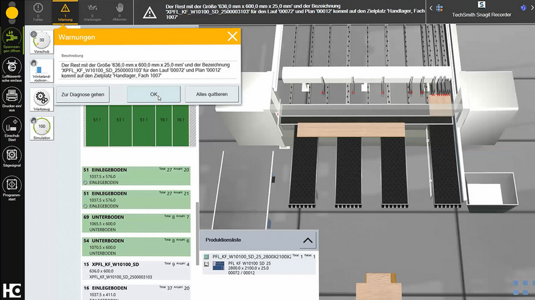Toggle the Winkelandrückvorrichtung tile

(x=41, y=71)
